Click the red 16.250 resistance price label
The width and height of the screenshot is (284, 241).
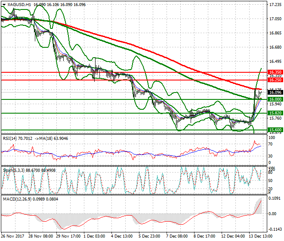coord(275,80)
